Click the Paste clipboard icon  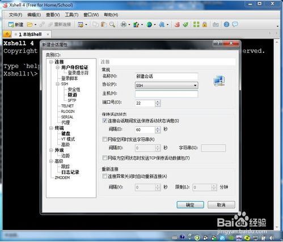104,24
